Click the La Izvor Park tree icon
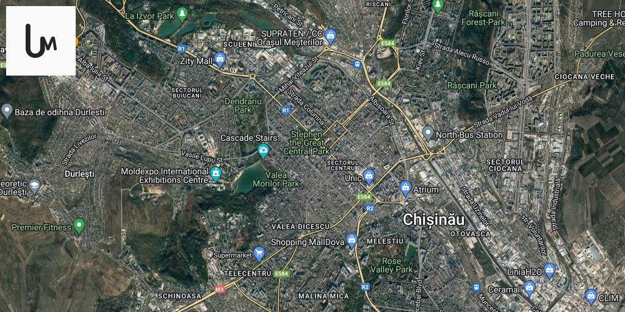The width and height of the screenshot is (625, 312). point(182,15)
